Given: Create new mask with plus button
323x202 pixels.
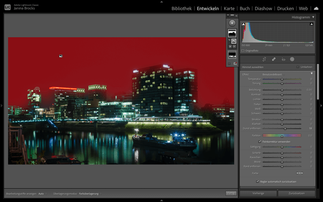Looking at the screenshot, I should click(x=232, y=23).
